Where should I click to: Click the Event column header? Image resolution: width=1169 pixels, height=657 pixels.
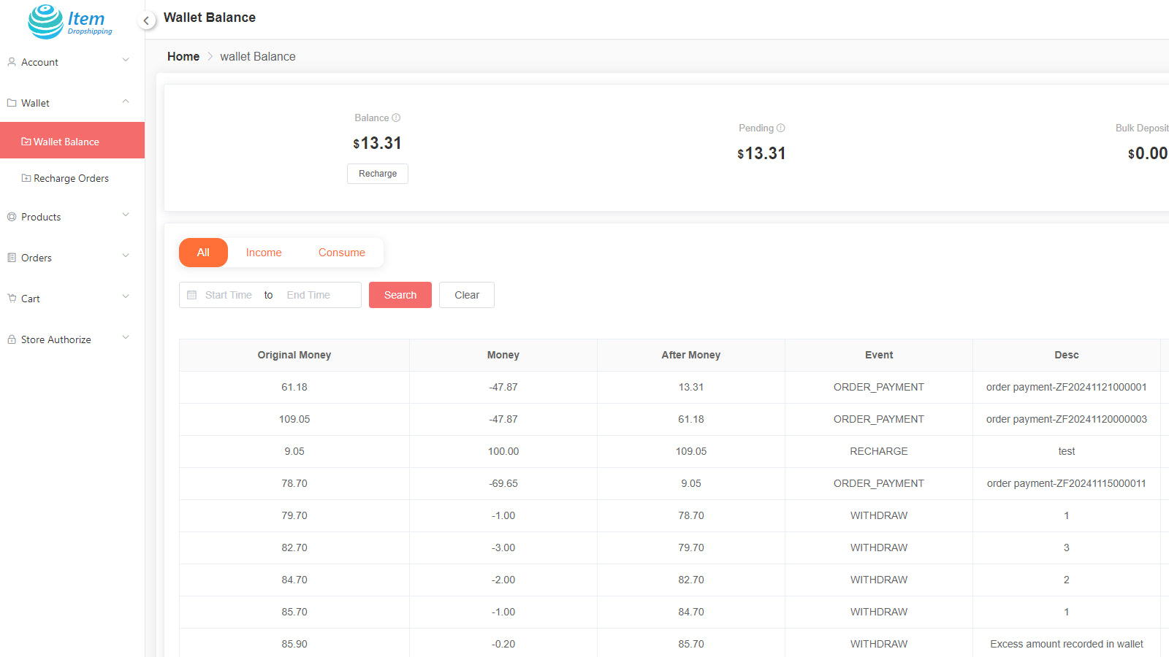click(x=879, y=355)
